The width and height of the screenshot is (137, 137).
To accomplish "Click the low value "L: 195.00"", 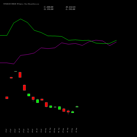I will pyautogui.click(x=70, y=9).
